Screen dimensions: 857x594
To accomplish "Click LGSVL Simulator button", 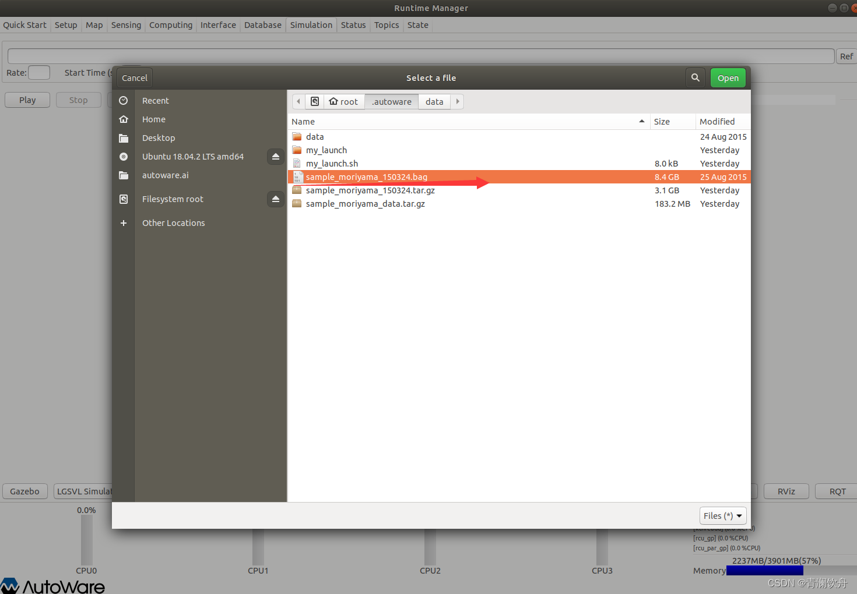I will pyautogui.click(x=83, y=491).
